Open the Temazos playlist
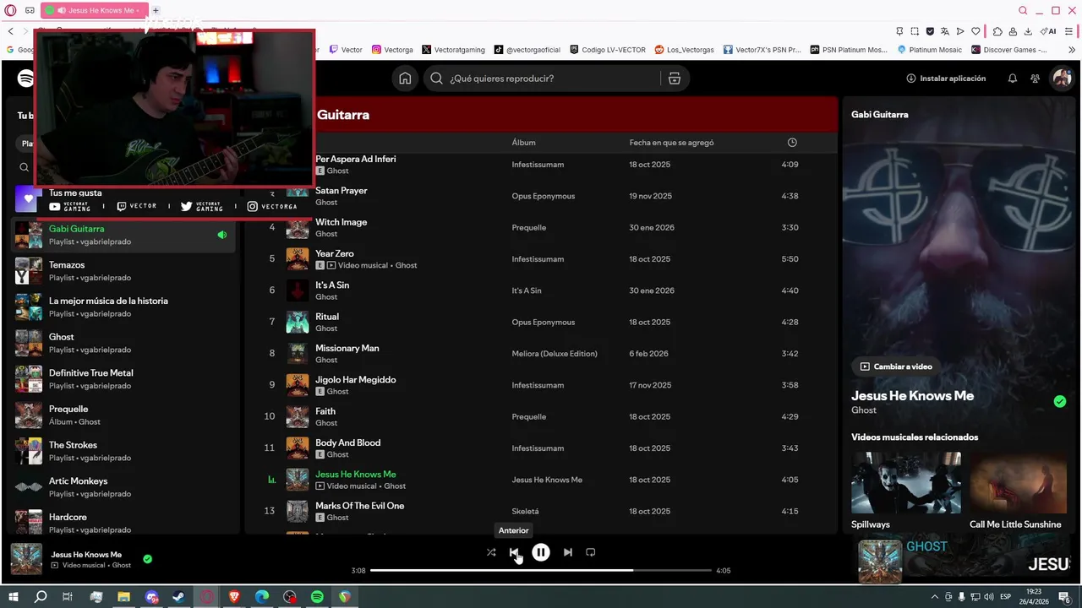The image size is (1082, 608). 125,271
